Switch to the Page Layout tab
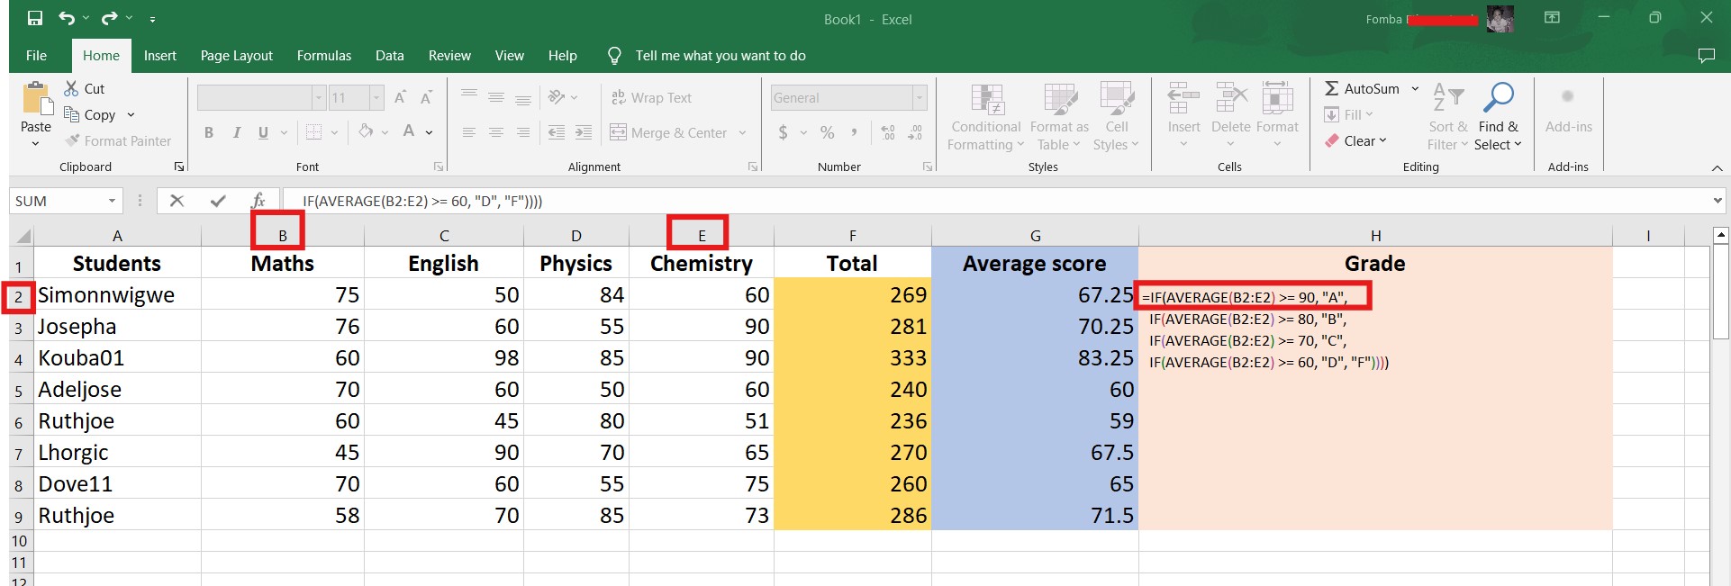This screenshot has height=586, width=1731. click(x=236, y=56)
